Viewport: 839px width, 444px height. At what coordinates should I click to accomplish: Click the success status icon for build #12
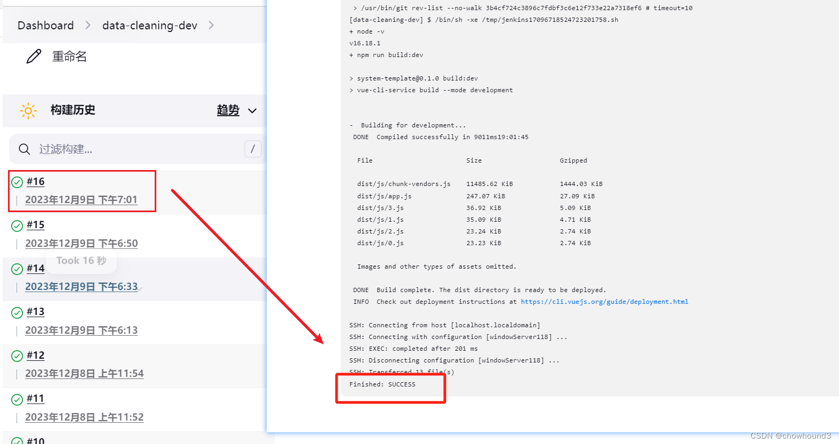tap(17, 356)
